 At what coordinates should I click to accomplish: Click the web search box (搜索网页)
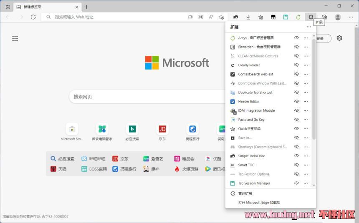[146, 97]
